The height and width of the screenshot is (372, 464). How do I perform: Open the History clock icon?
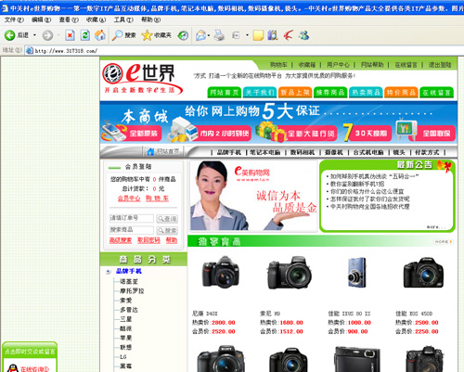point(183,35)
